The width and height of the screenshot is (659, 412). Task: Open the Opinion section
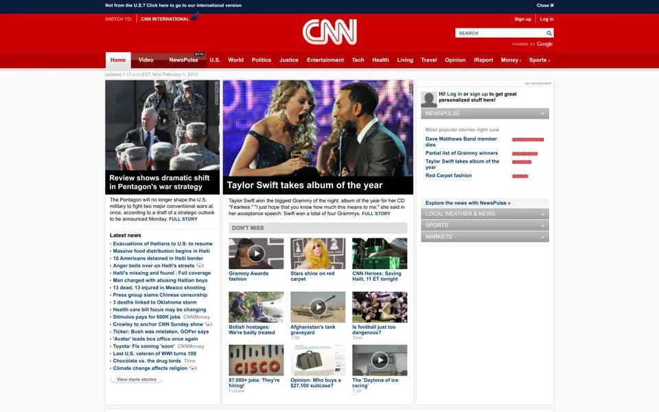coord(455,60)
